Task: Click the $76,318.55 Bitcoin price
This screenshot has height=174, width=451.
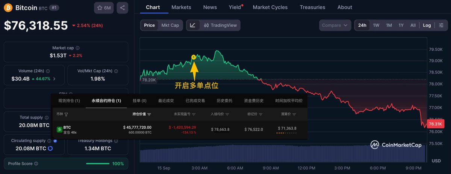Action: pyautogui.click(x=36, y=25)
